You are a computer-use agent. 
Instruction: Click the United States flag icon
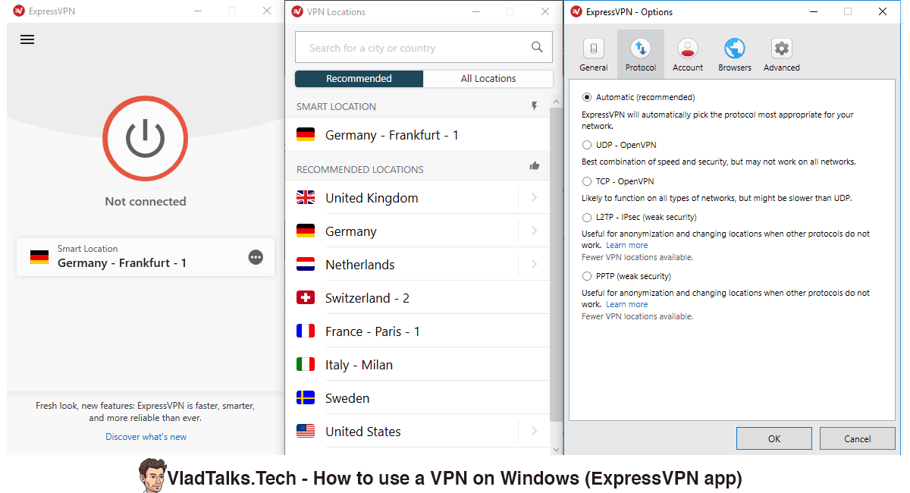(306, 432)
